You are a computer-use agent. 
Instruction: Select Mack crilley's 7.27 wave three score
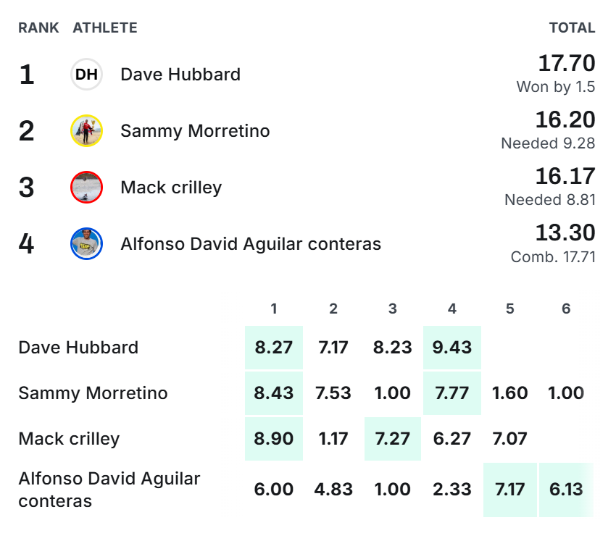point(393,439)
